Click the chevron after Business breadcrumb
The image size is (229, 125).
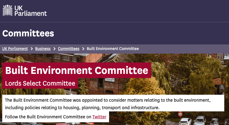(54, 49)
